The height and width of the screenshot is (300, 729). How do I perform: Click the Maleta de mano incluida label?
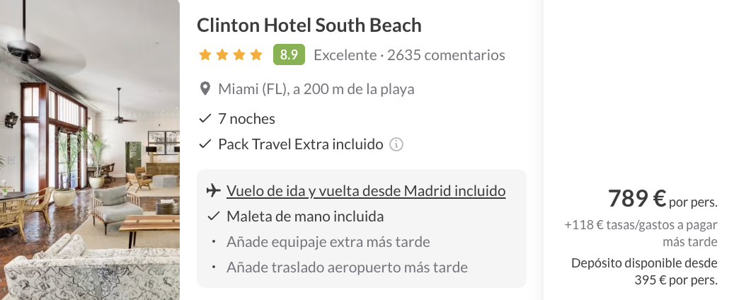click(305, 217)
